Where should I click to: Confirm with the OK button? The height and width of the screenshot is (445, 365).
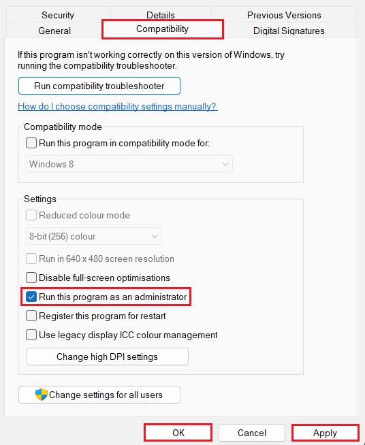click(178, 433)
